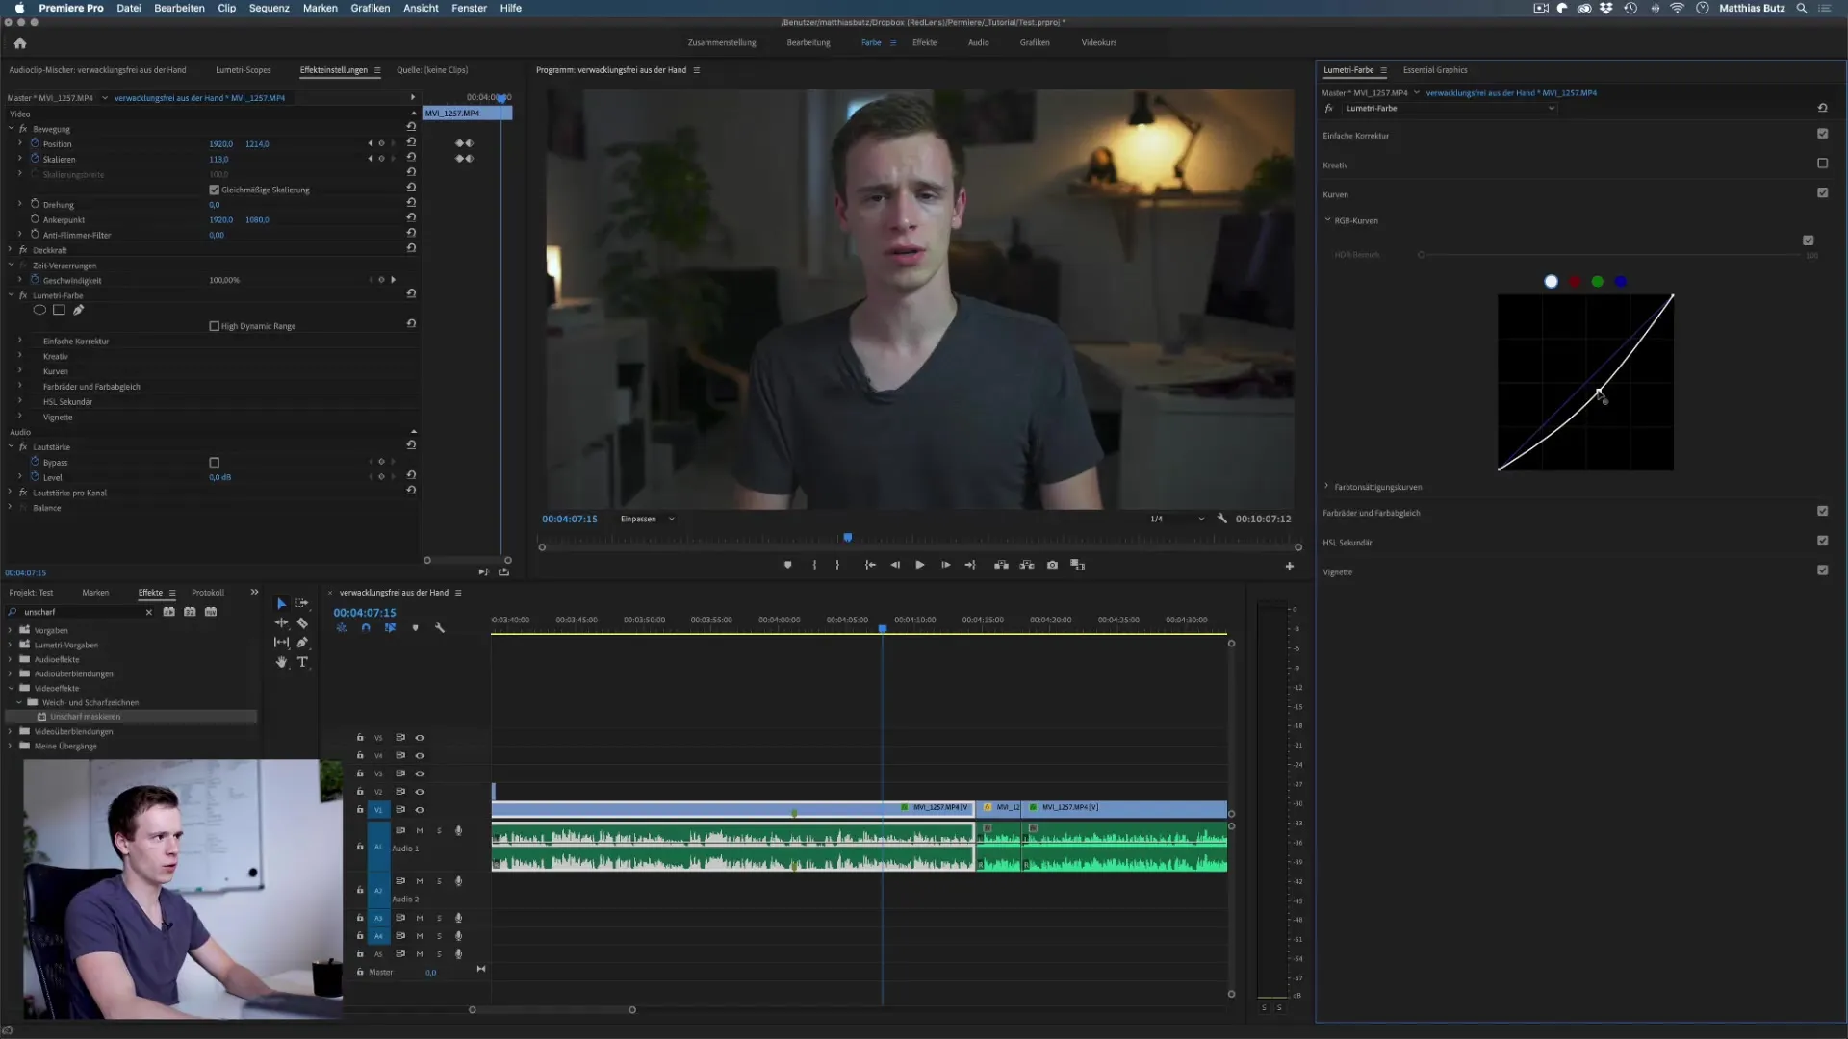Go to Home screen icon
Screen dimensions: 1848x1039
[x=19, y=42]
